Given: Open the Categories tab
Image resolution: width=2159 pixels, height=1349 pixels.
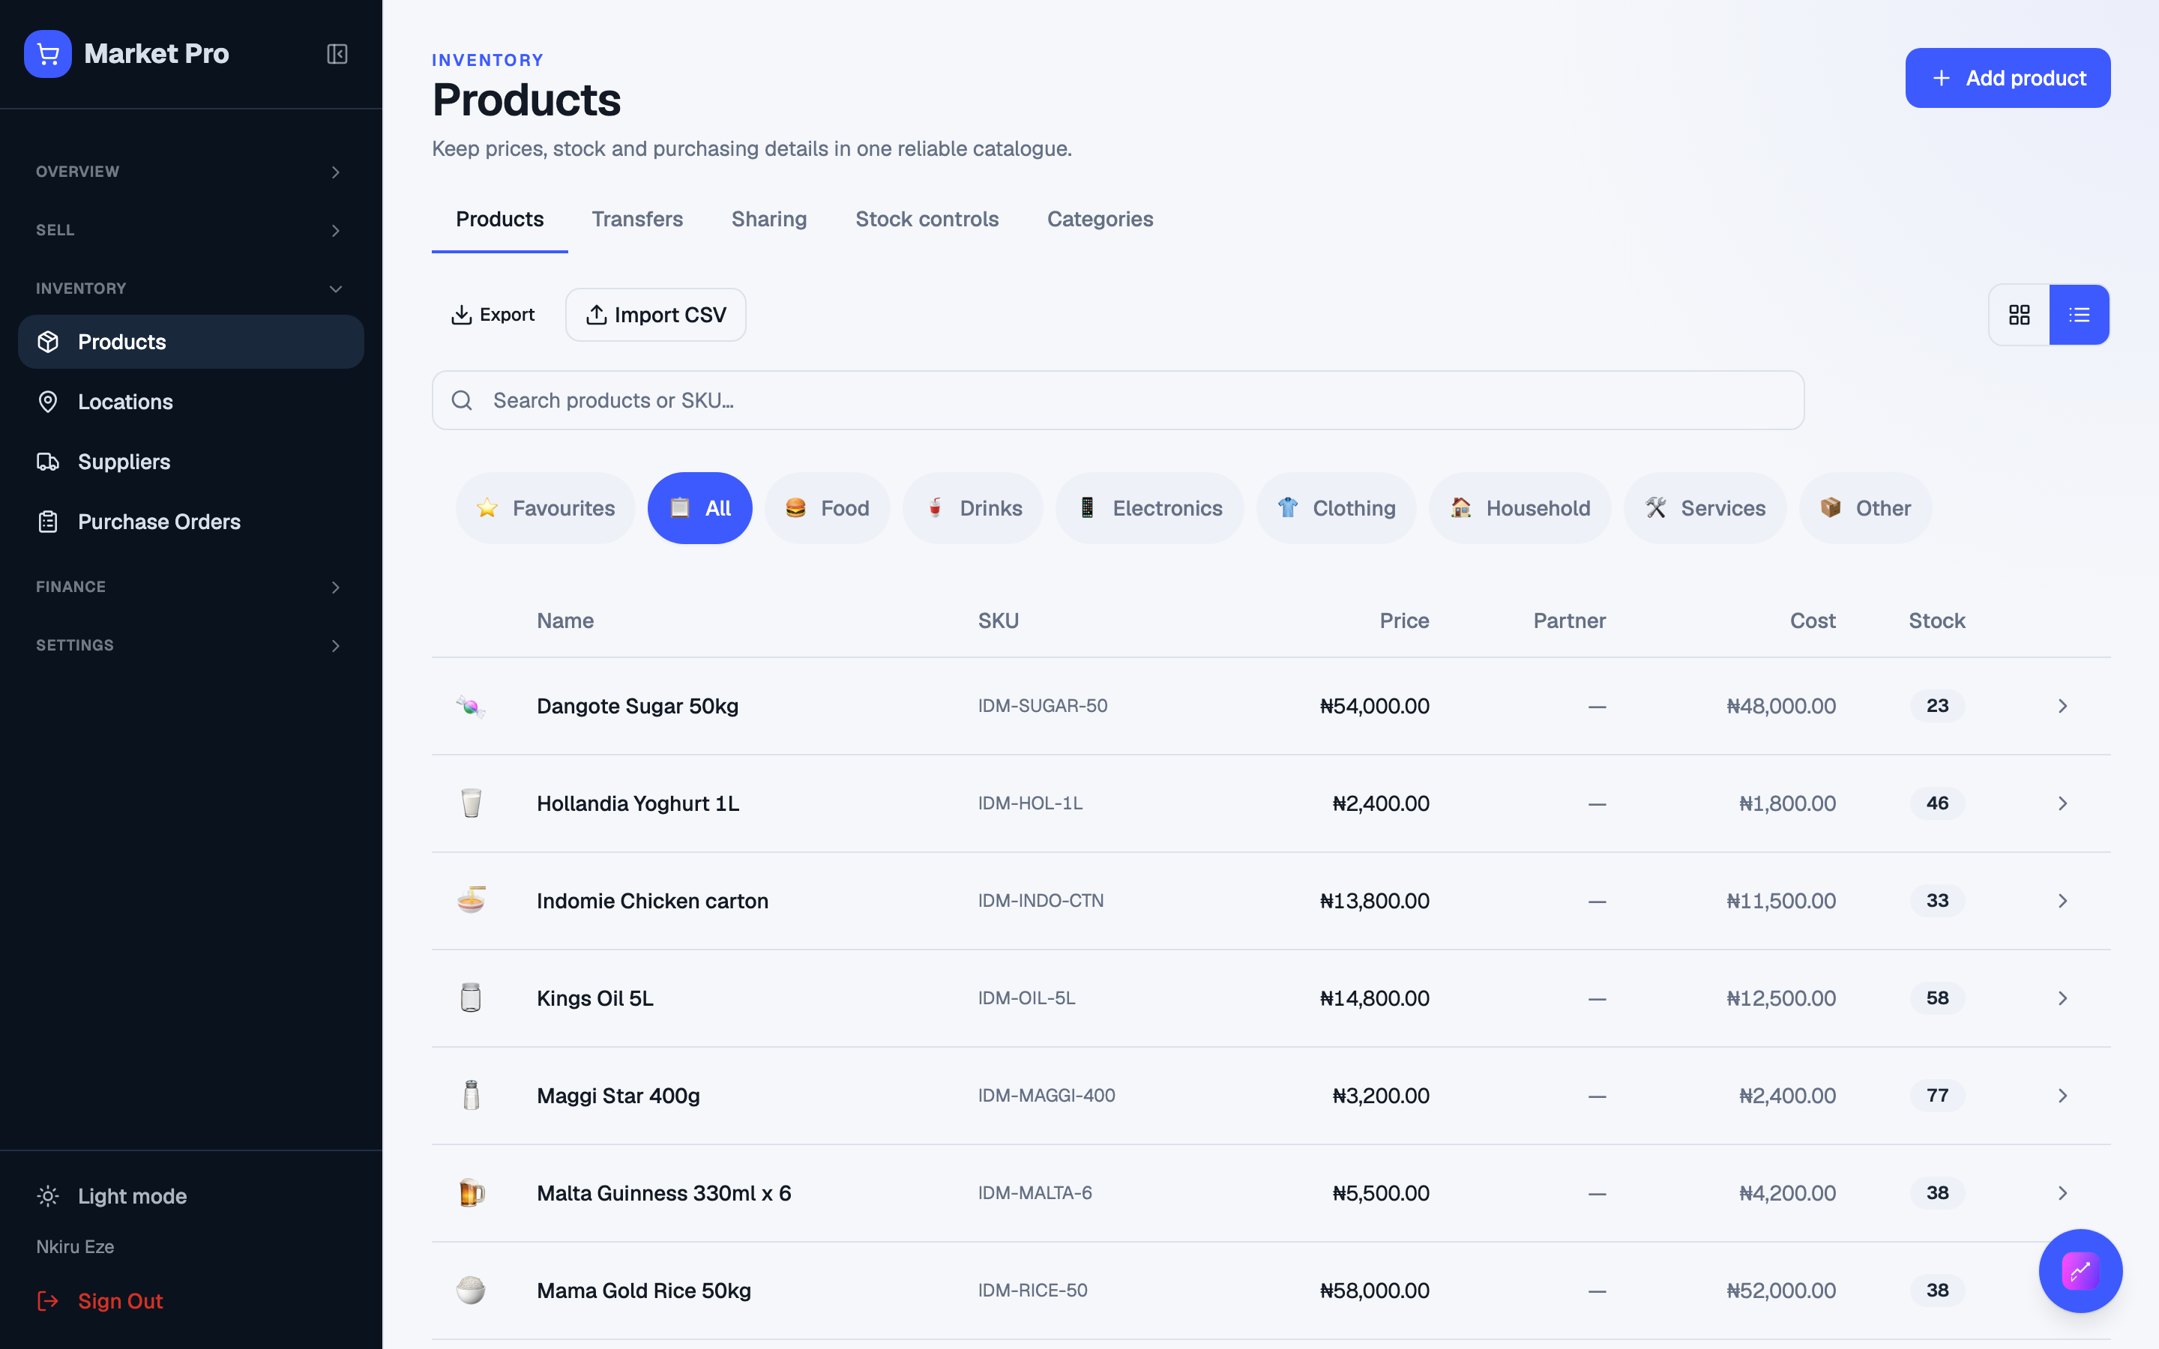Looking at the screenshot, I should point(1100,220).
